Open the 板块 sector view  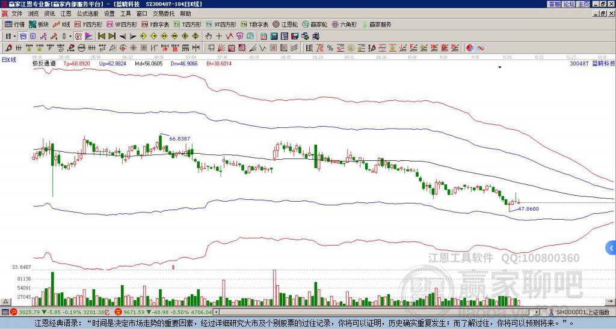point(38,24)
